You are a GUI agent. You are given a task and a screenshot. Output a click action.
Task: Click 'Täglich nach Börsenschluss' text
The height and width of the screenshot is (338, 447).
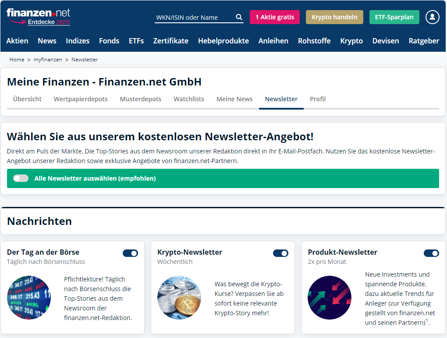pyautogui.click(x=46, y=262)
